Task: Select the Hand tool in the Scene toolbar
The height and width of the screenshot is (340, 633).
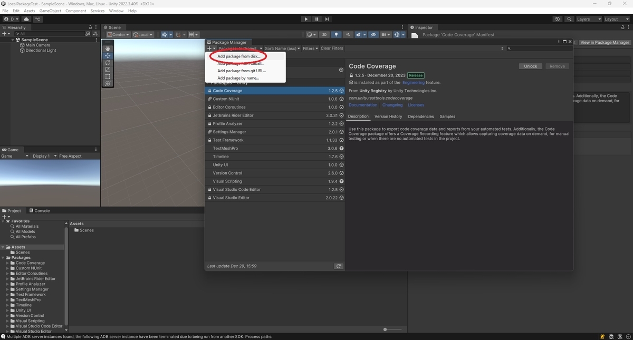Action: click(x=108, y=48)
